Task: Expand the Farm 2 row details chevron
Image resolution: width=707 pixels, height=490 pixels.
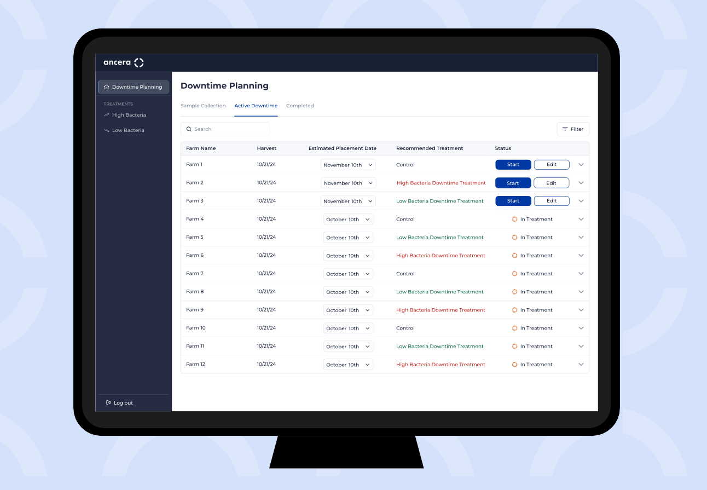Action: coord(581,183)
